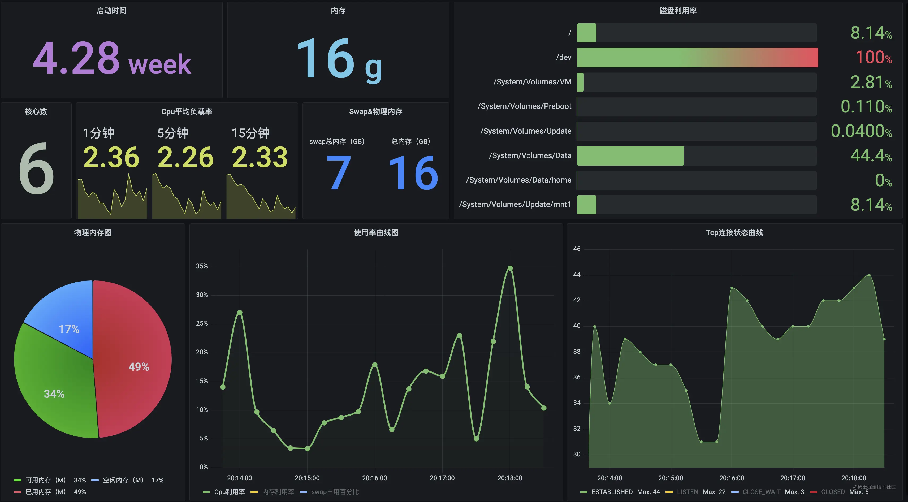Open the 使用率曲线图 panel title menu

(376, 232)
